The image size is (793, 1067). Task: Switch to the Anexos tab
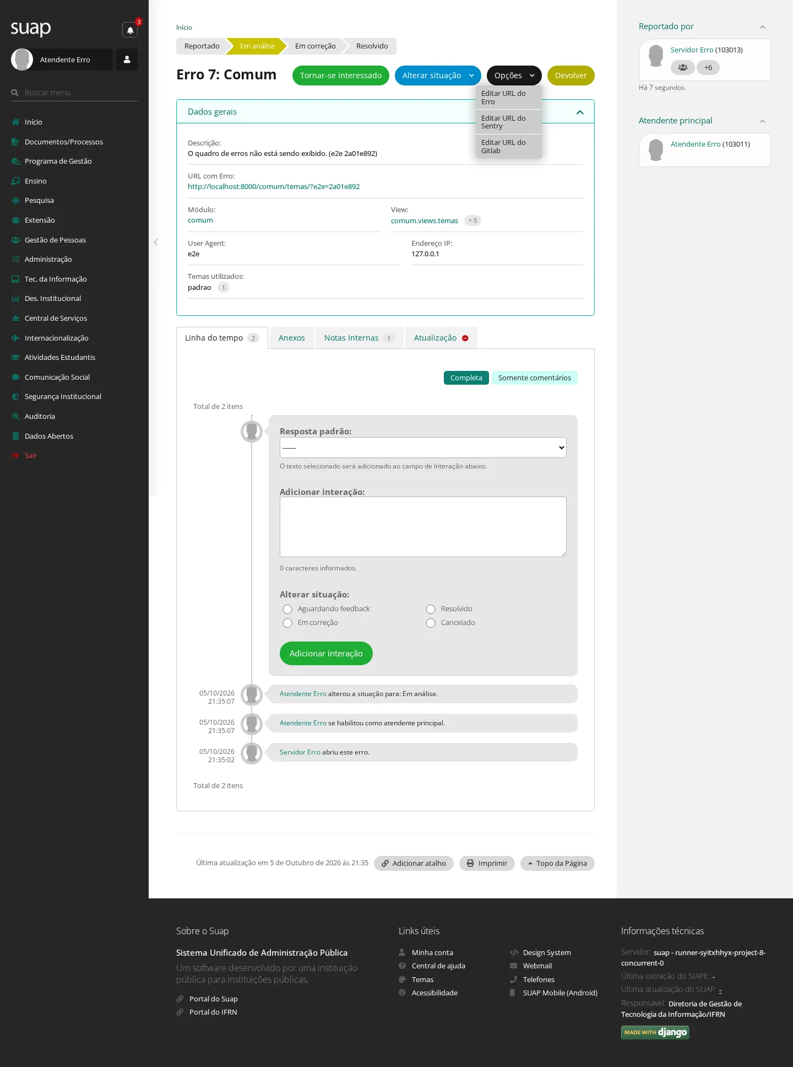pyautogui.click(x=291, y=338)
